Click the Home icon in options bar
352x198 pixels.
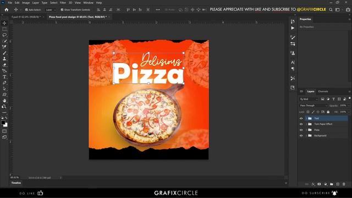[7, 10]
